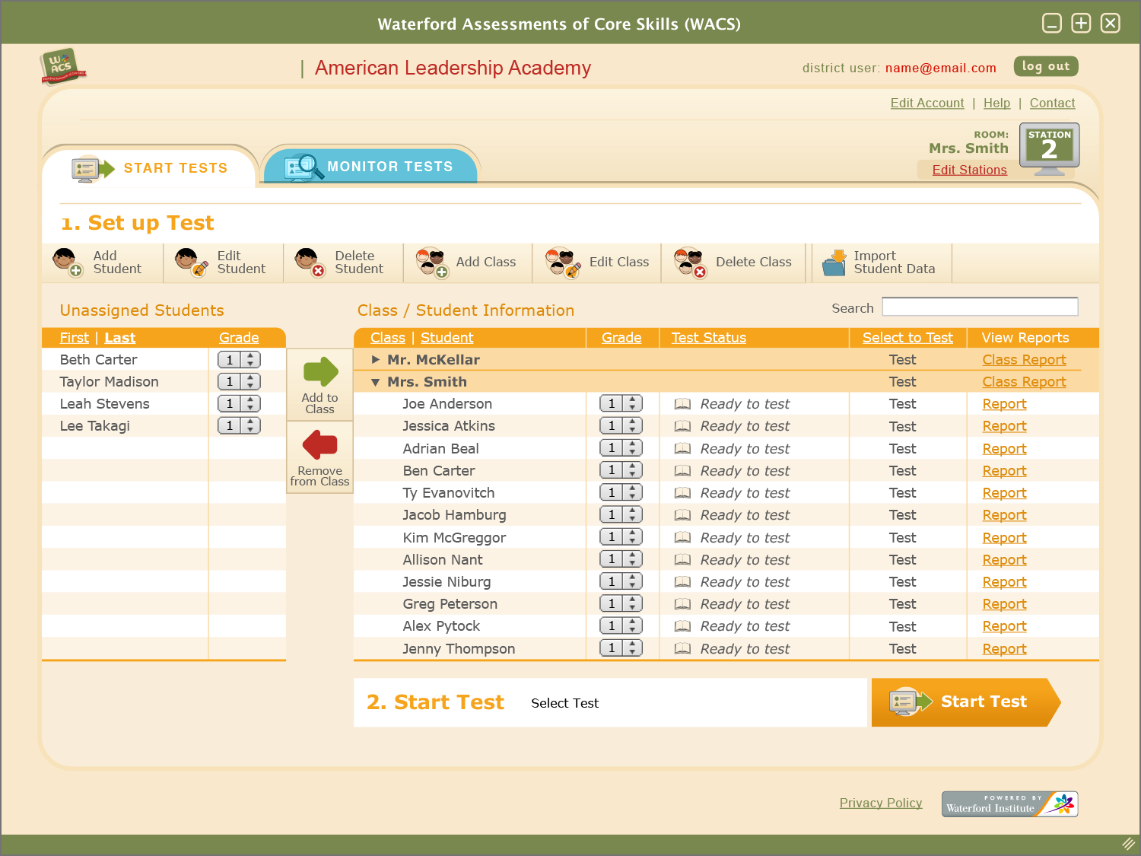Click the Delete Student icon
The image size is (1141, 856).
[x=310, y=262]
